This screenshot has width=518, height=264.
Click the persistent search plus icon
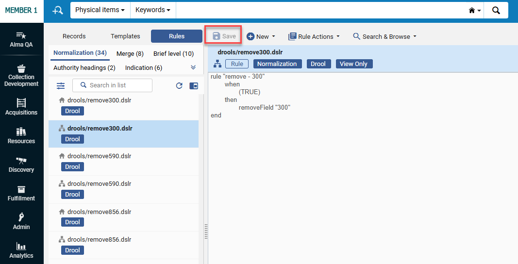[58, 11]
